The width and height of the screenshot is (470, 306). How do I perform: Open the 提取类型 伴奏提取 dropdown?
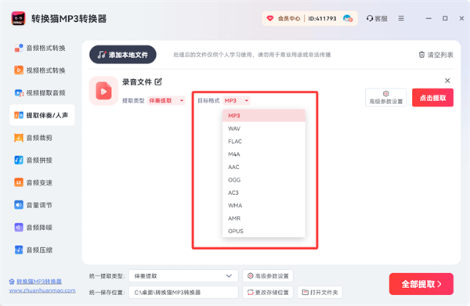[166, 101]
